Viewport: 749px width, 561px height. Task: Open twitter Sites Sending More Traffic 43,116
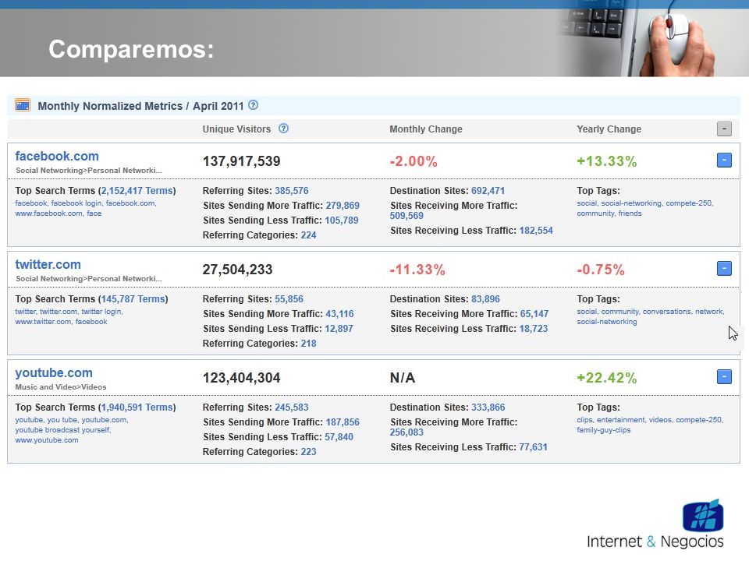pos(339,314)
